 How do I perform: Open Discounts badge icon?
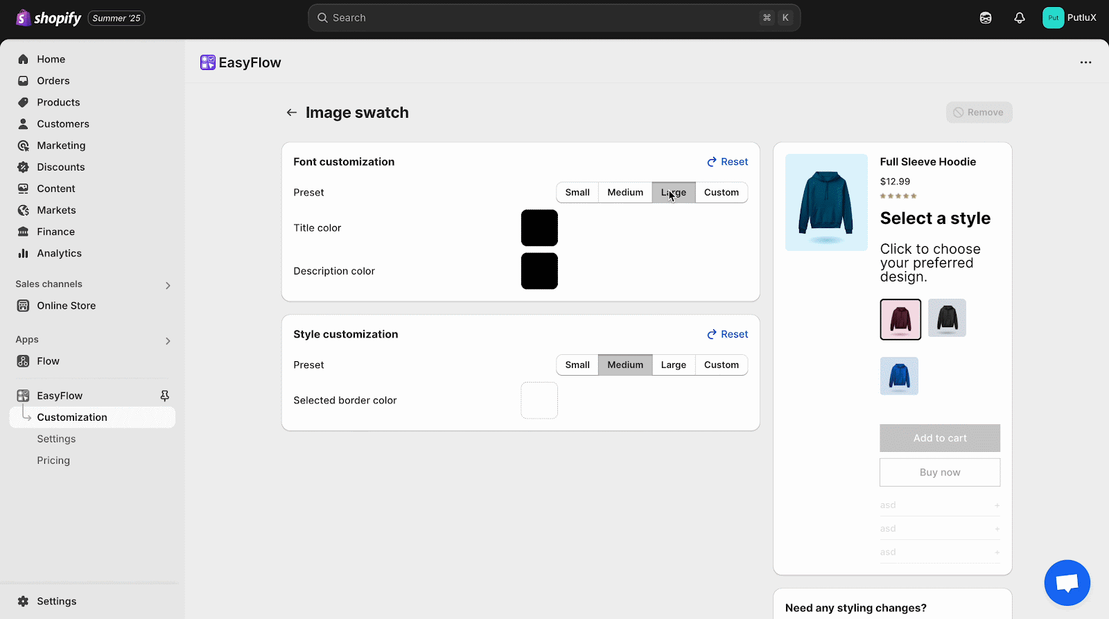coord(23,167)
